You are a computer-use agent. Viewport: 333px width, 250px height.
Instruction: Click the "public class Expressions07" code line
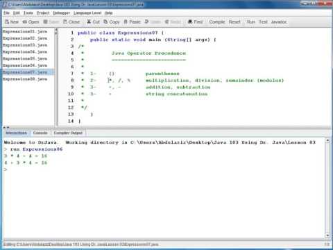coord(121,33)
